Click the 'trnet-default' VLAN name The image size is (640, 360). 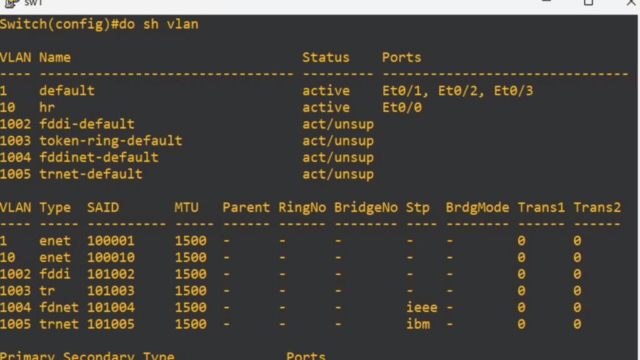pos(91,174)
